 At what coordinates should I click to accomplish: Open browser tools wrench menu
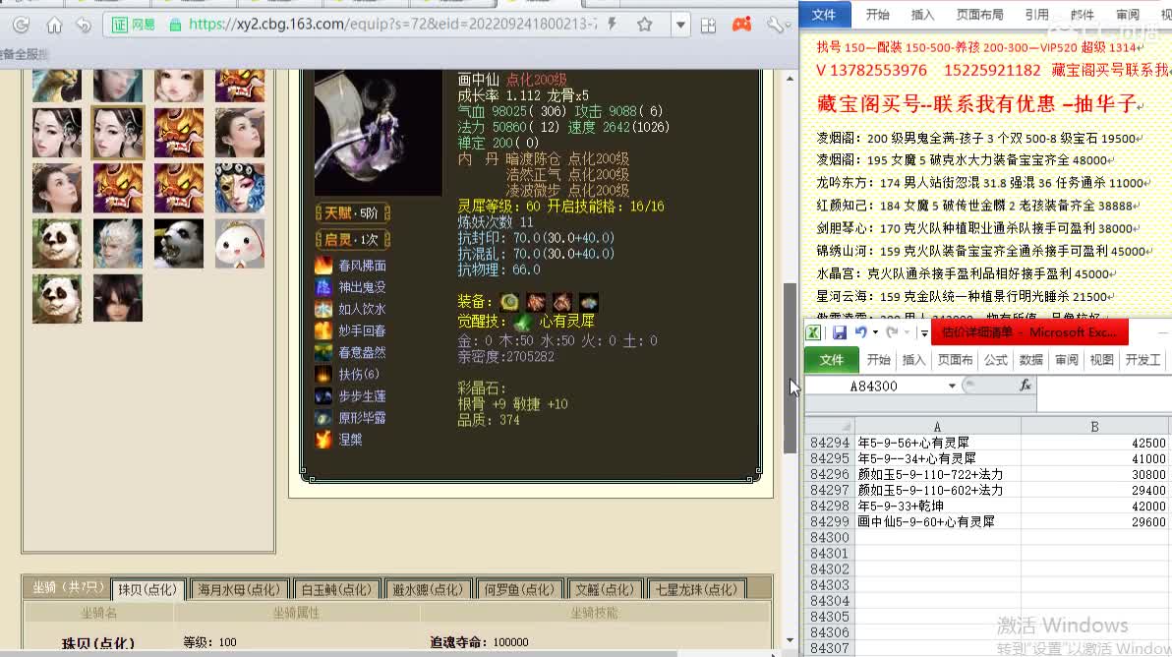tap(775, 25)
